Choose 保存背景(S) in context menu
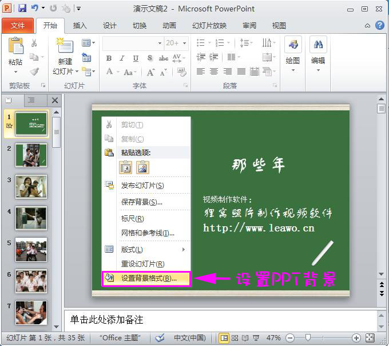 pos(146,202)
